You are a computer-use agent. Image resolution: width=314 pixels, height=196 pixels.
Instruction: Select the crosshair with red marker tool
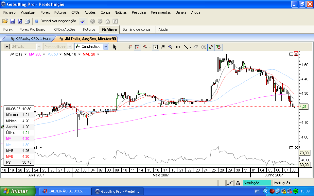130,47
